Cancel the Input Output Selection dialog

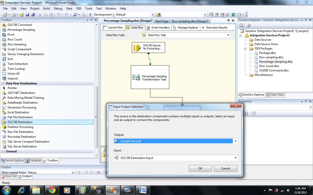[225, 168]
